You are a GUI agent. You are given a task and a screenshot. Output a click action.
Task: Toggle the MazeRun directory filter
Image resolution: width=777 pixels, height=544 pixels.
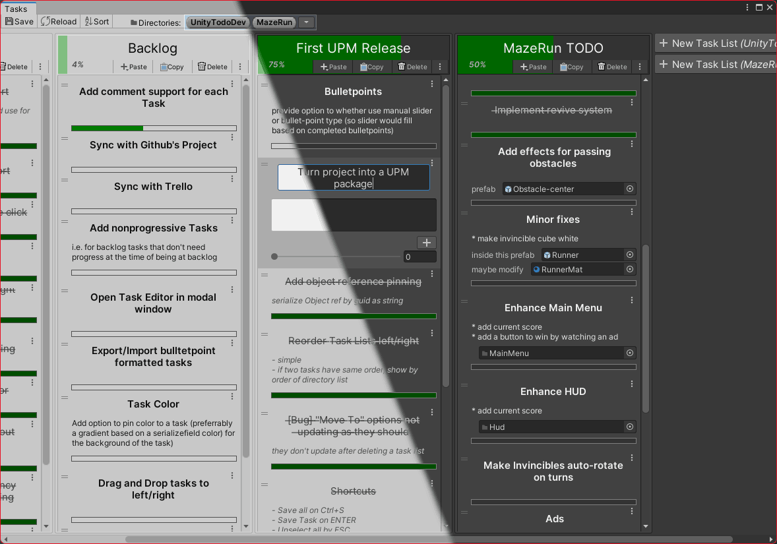(274, 22)
